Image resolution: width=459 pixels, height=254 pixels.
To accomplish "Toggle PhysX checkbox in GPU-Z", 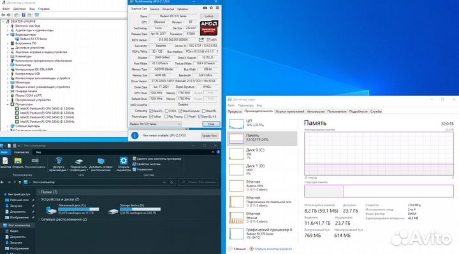I will [x=186, y=116].
